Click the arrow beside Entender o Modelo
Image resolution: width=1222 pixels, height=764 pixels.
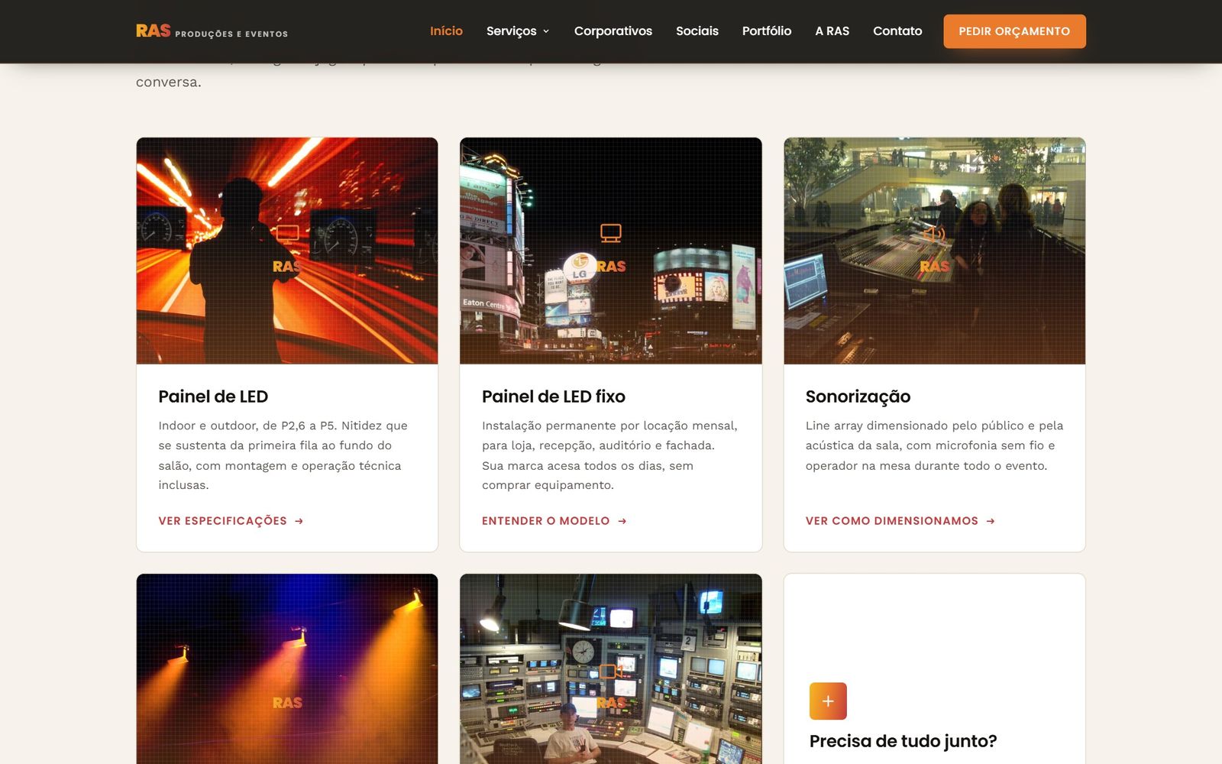click(622, 521)
